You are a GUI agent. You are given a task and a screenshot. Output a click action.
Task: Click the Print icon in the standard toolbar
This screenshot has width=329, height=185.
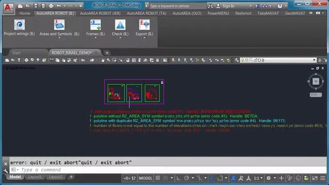[x=26, y=60]
